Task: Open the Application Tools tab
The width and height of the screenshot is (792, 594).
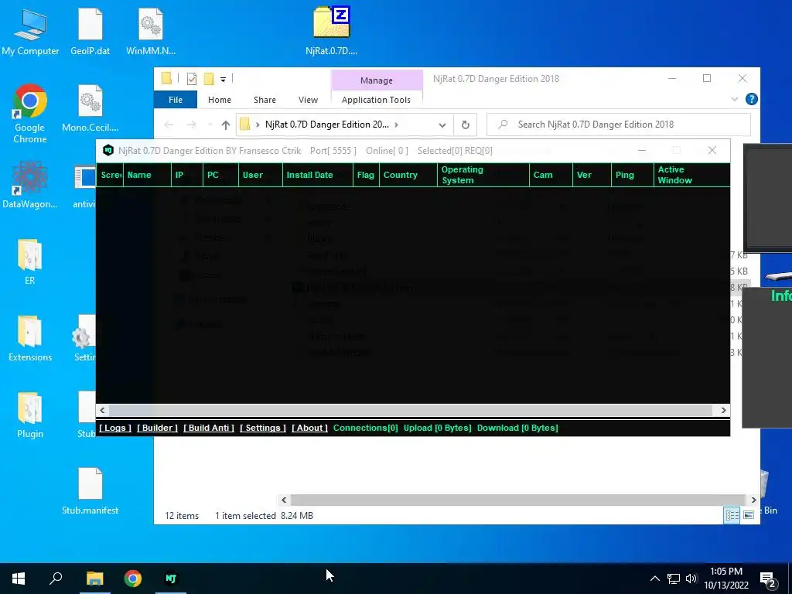Action: coord(376,100)
